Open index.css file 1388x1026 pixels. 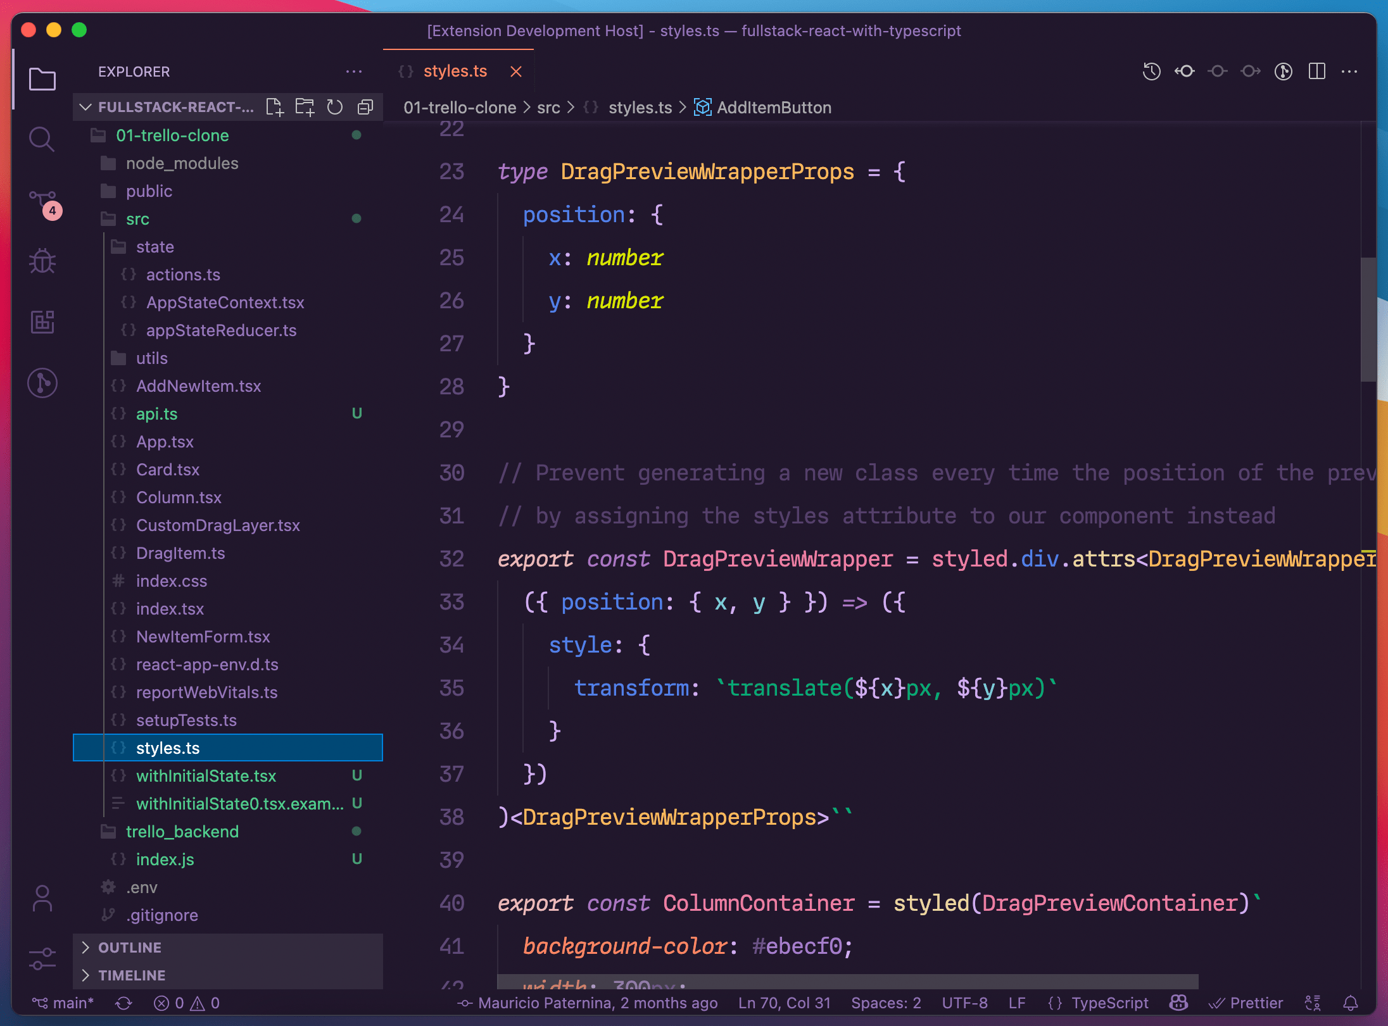[228, 581]
